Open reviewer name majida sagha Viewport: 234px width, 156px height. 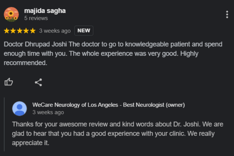45,11
